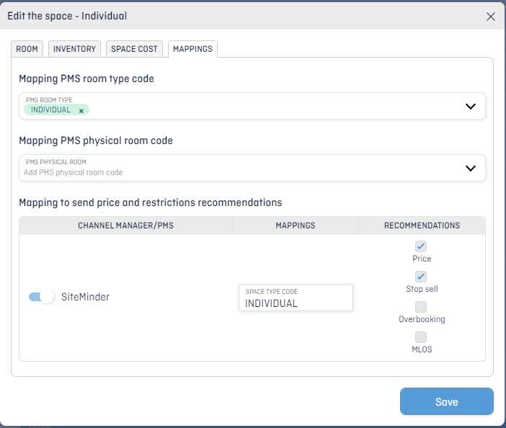Select the MAPPINGS tab
The image size is (506, 428).
pos(193,49)
